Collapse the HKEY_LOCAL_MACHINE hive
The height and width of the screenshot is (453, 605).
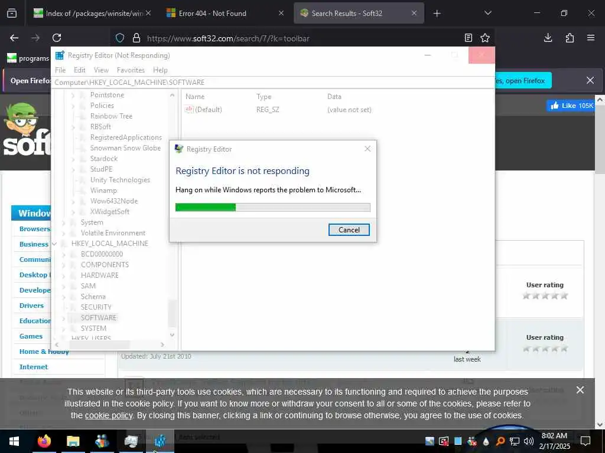pos(54,244)
